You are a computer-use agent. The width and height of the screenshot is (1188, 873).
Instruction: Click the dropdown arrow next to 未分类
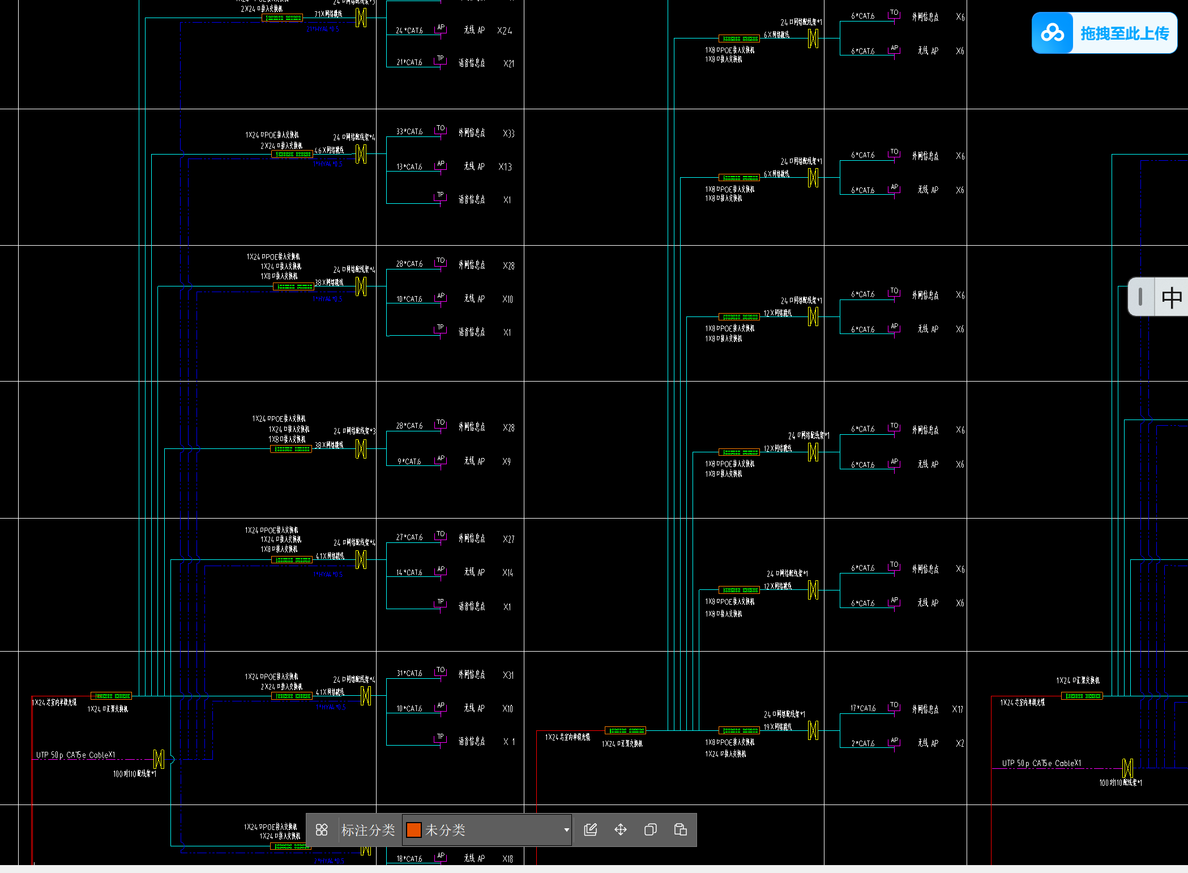[x=566, y=830]
